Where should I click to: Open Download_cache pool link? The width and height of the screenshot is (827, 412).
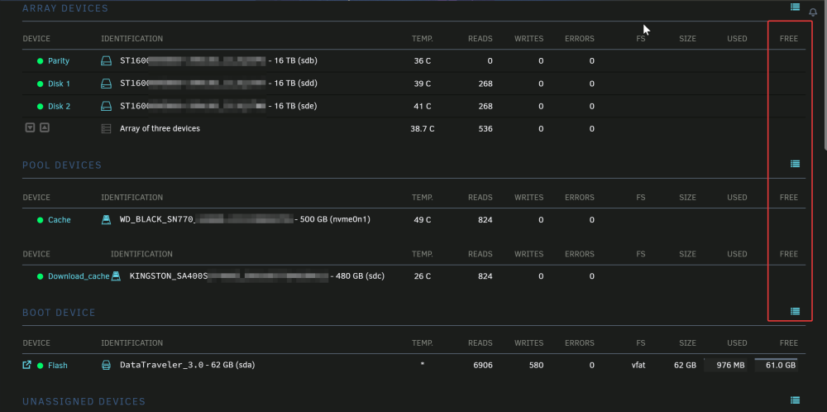[x=79, y=276]
